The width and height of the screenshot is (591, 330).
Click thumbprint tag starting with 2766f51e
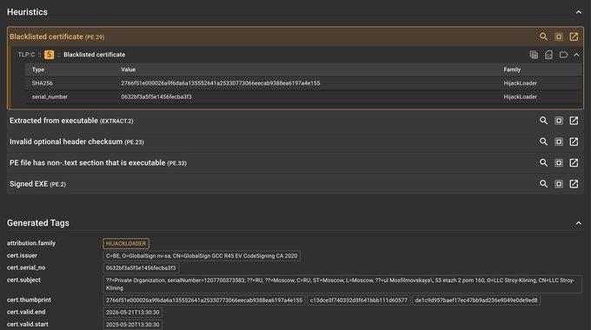204,300
